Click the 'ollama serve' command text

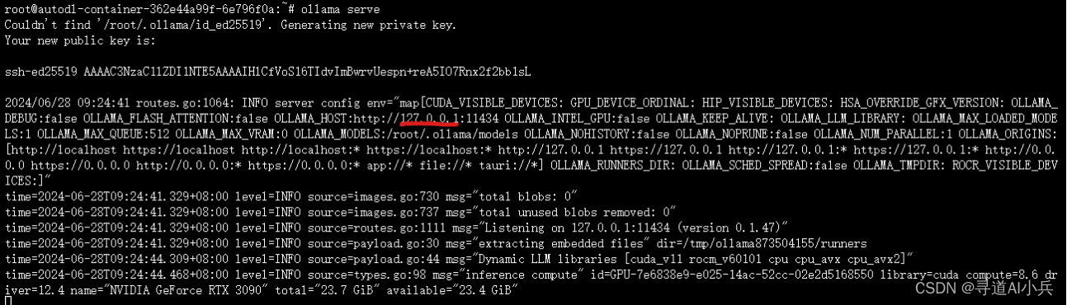(324, 9)
